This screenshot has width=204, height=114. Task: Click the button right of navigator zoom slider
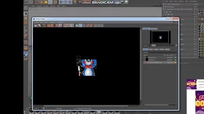176,45
